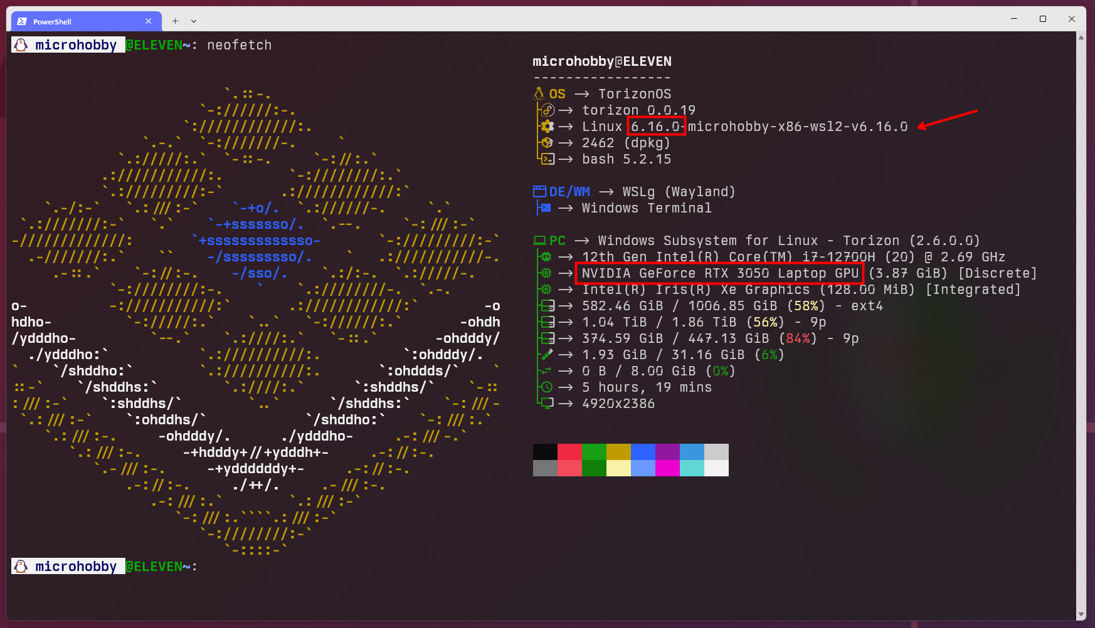
Task: Click the laptop icon beside the PC label
Action: [x=539, y=241]
